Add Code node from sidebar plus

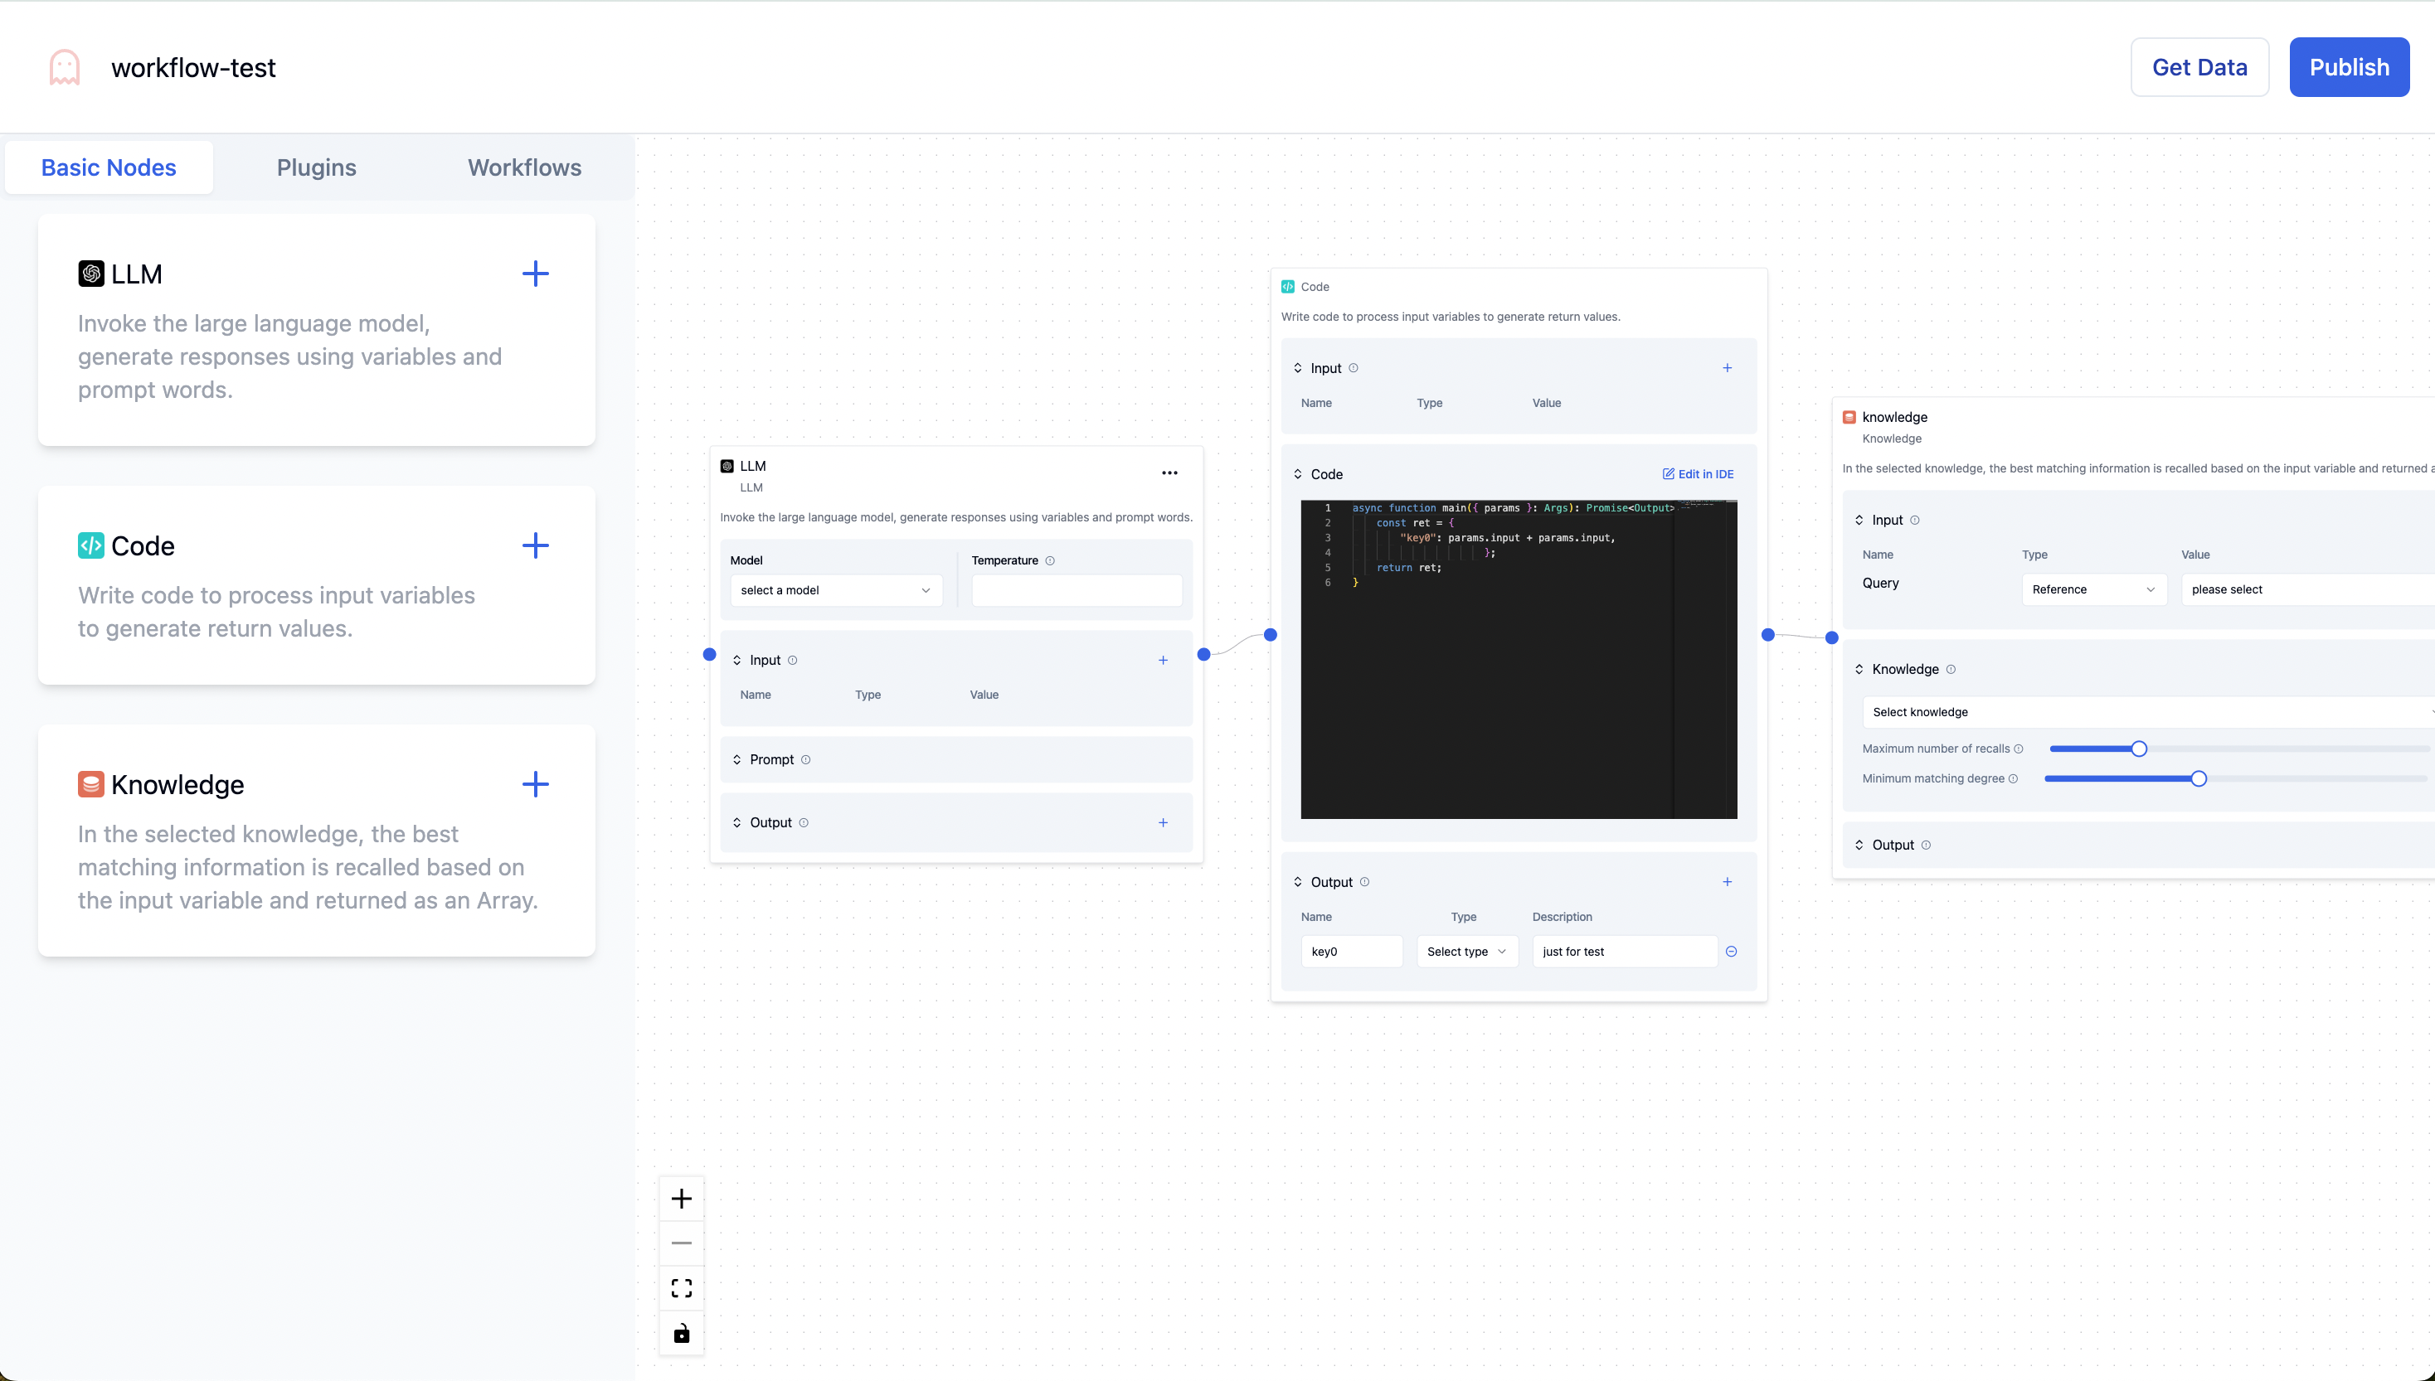[535, 545]
